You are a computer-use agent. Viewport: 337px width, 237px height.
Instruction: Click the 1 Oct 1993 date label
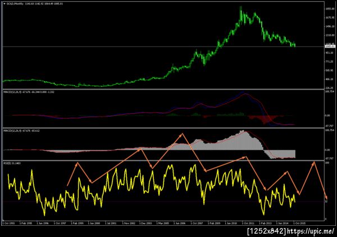coord(9,224)
